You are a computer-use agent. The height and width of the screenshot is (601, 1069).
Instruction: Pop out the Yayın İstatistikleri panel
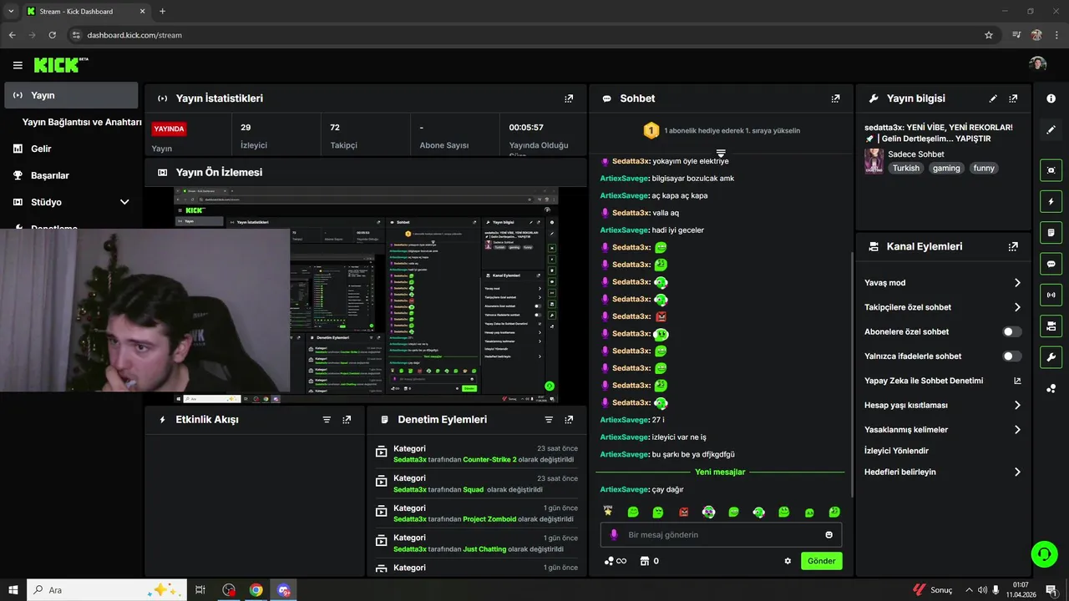[569, 98]
